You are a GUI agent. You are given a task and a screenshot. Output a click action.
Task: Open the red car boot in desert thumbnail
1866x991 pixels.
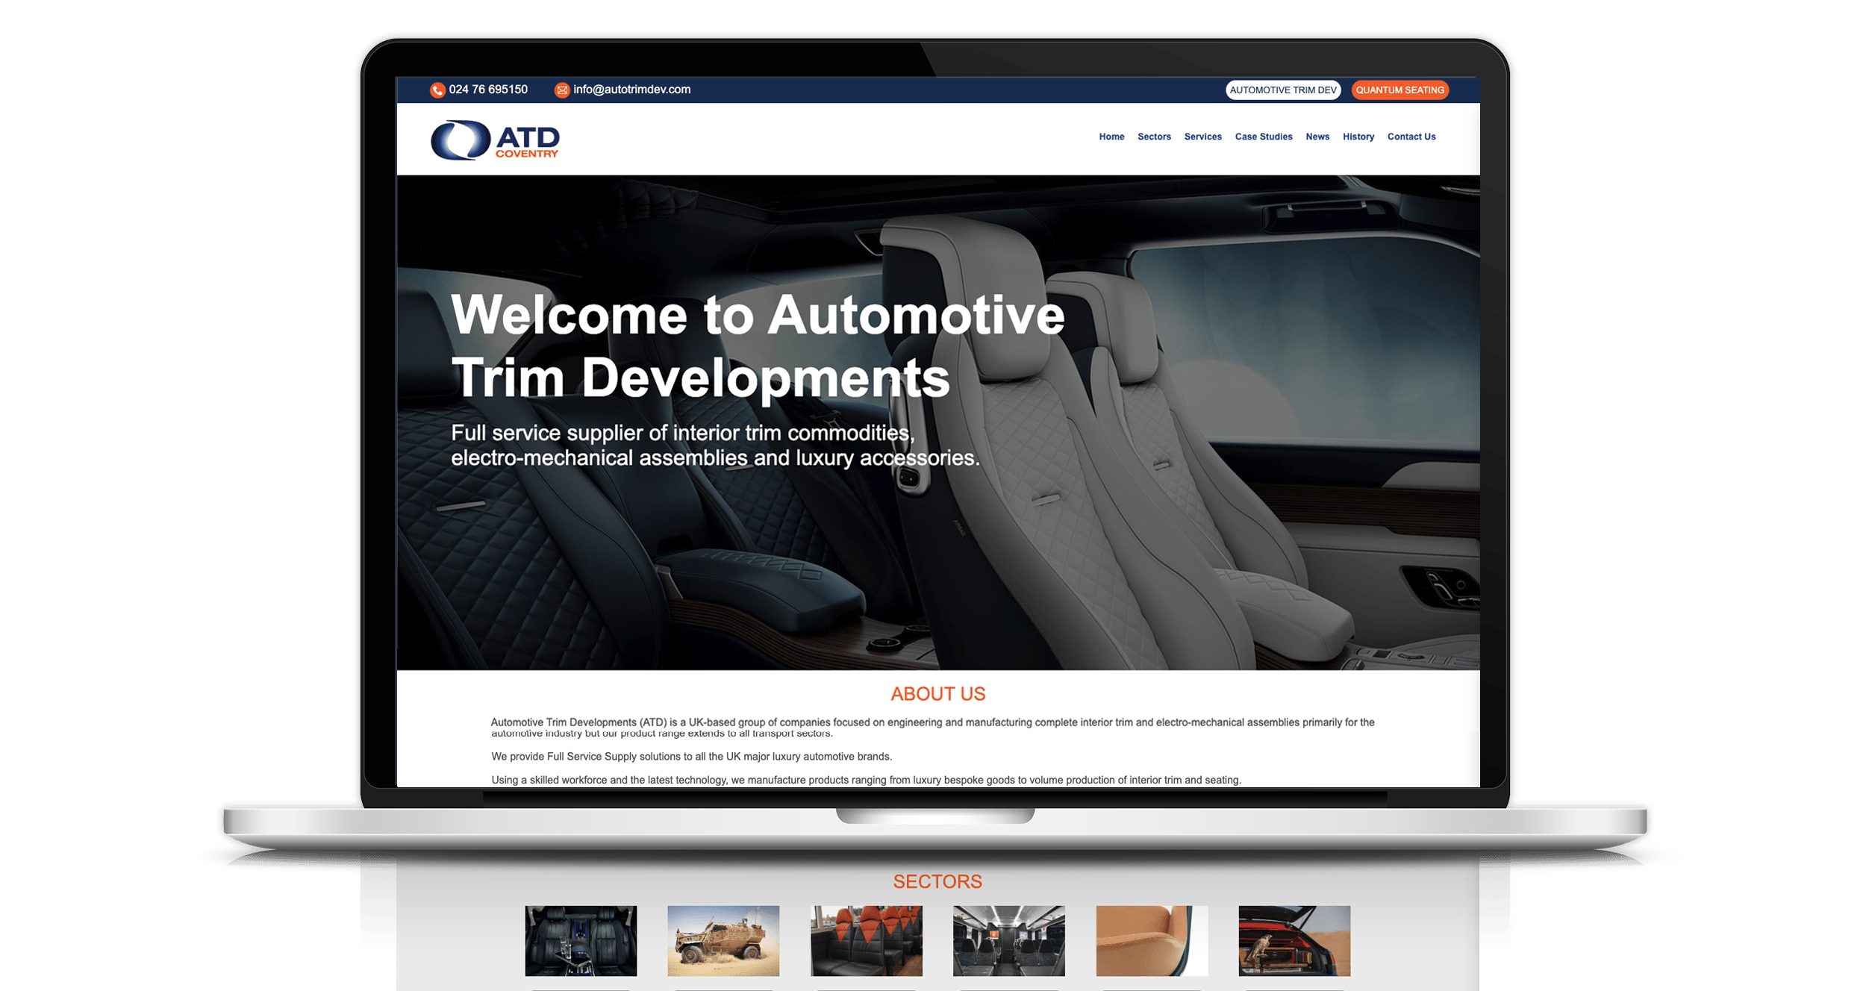[1294, 941]
